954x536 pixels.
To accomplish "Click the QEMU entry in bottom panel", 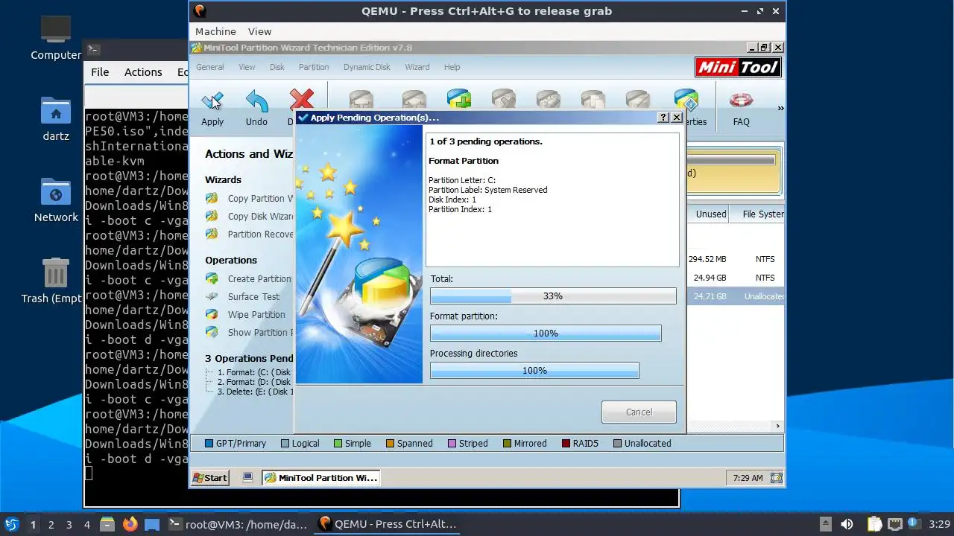I will (388, 524).
